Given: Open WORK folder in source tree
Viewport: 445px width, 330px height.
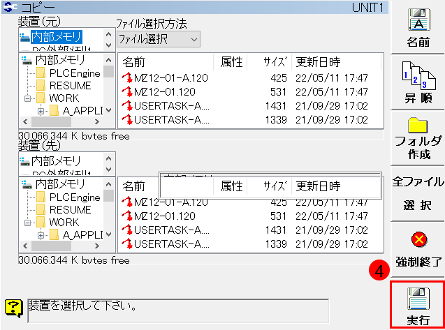Looking at the screenshot, I should (64, 98).
